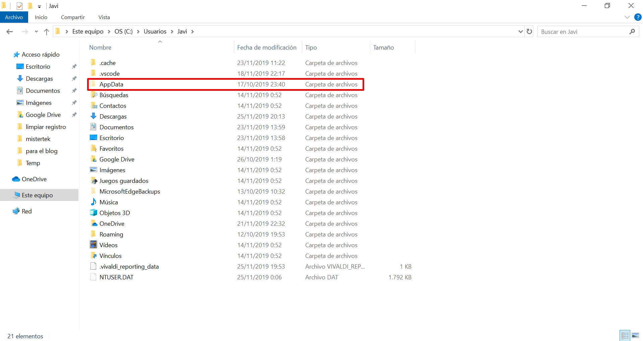Sort by the Tamaño column header
This screenshot has height=341, width=643.
click(x=384, y=47)
